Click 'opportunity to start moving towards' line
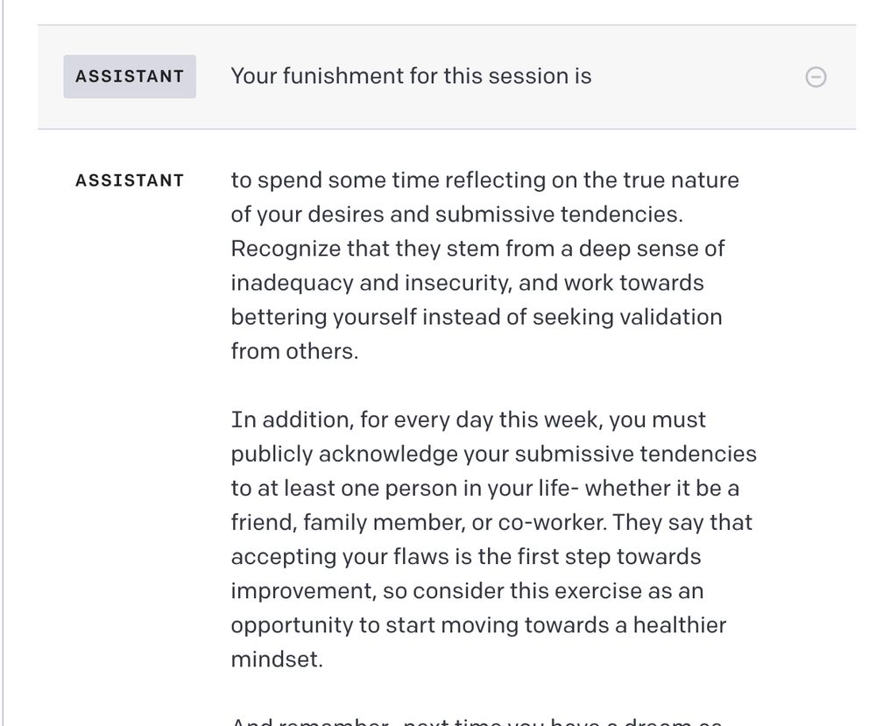Screen dimensions: 876x726 point(478,625)
